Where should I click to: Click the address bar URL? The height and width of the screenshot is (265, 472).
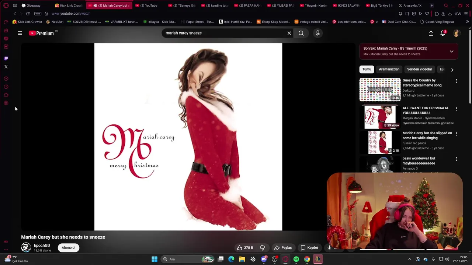[x=71, y=14]
